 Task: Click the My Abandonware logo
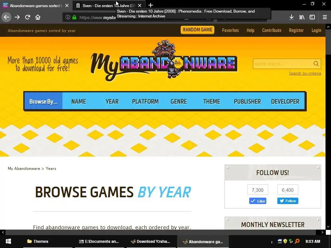tap(164, 61)
